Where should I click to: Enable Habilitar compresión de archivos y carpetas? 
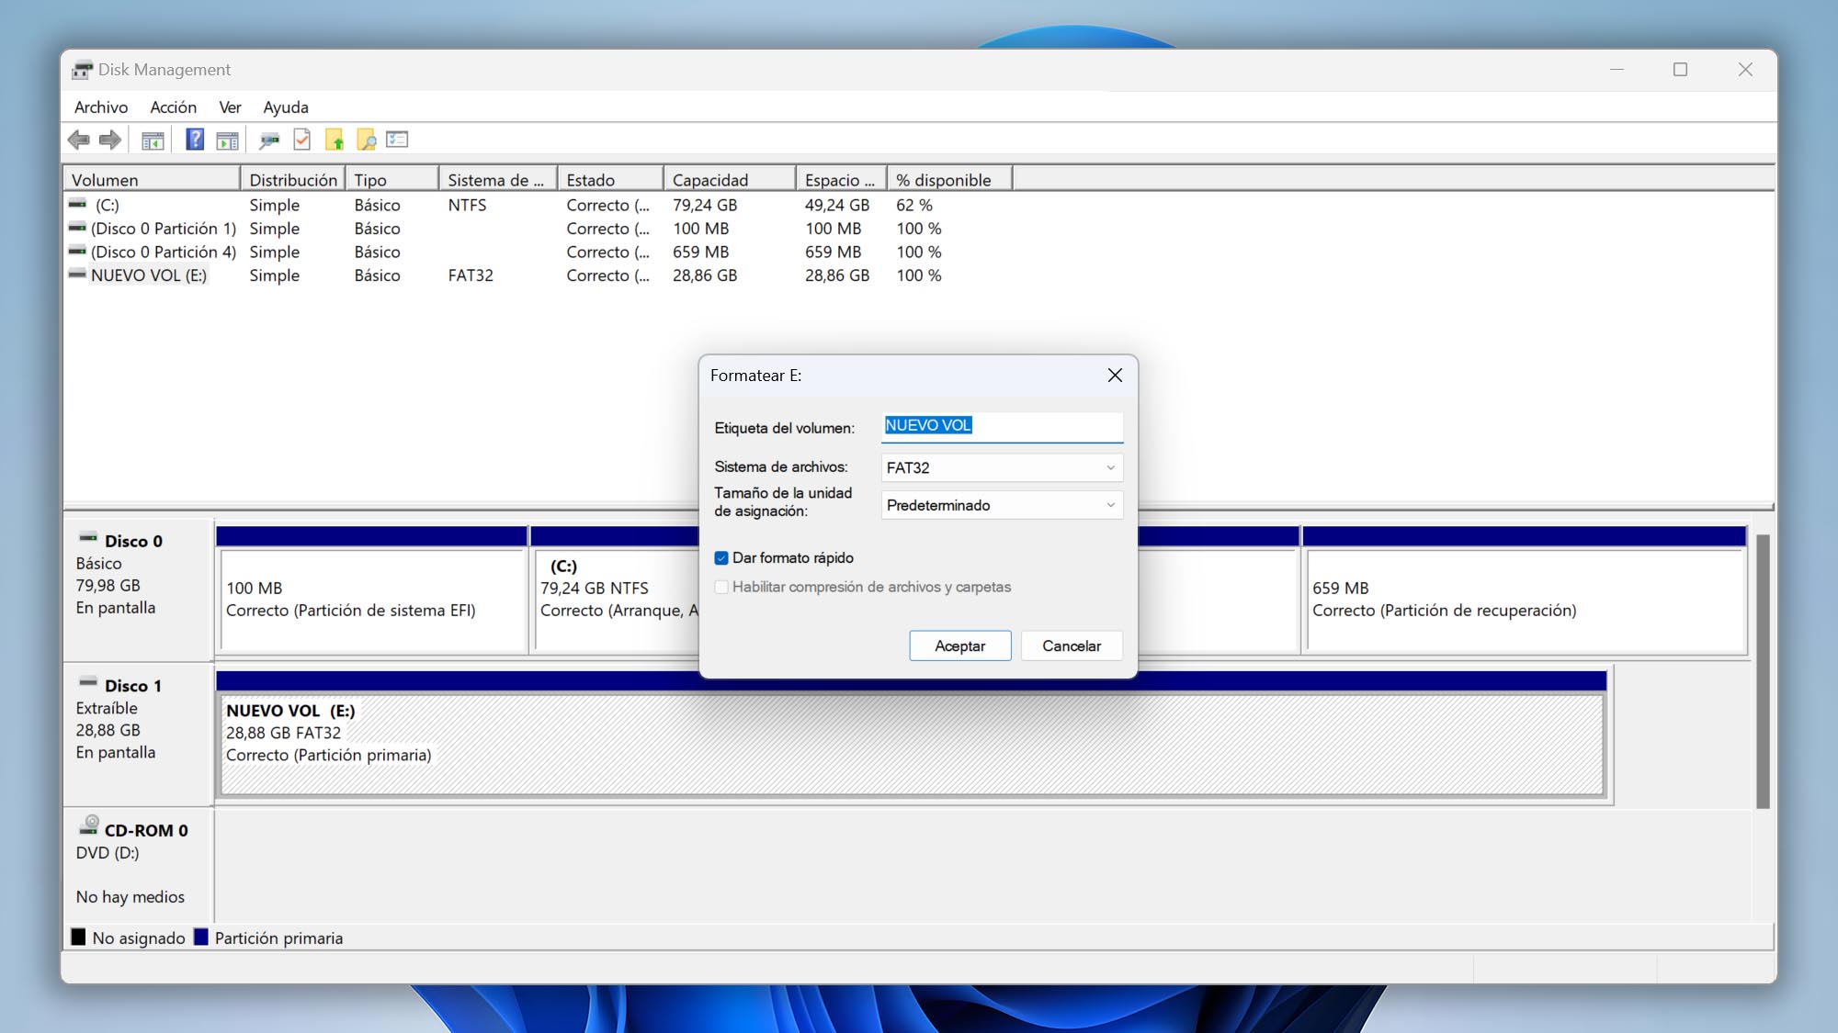coord(720,587)
